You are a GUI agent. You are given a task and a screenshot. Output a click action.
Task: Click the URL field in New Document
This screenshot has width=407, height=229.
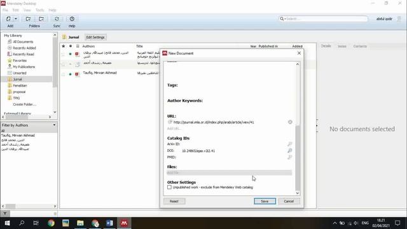click(214, 122)
